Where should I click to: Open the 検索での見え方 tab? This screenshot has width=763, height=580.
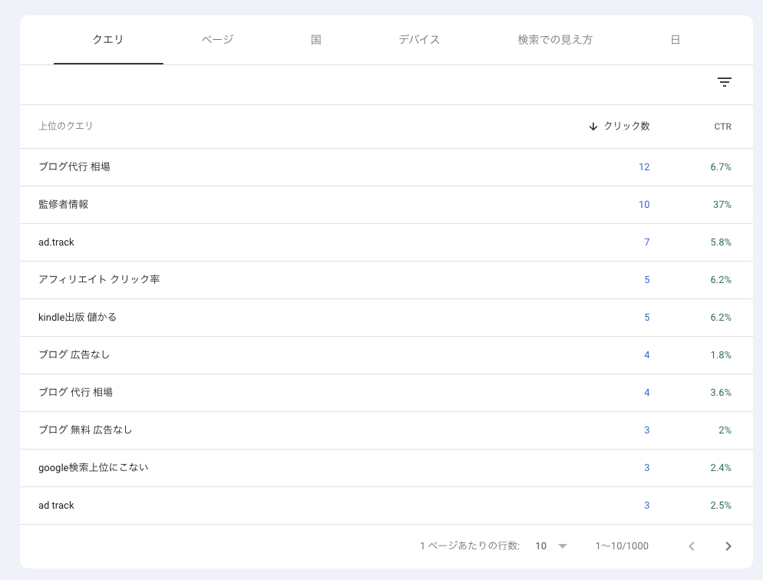point(555,40)
